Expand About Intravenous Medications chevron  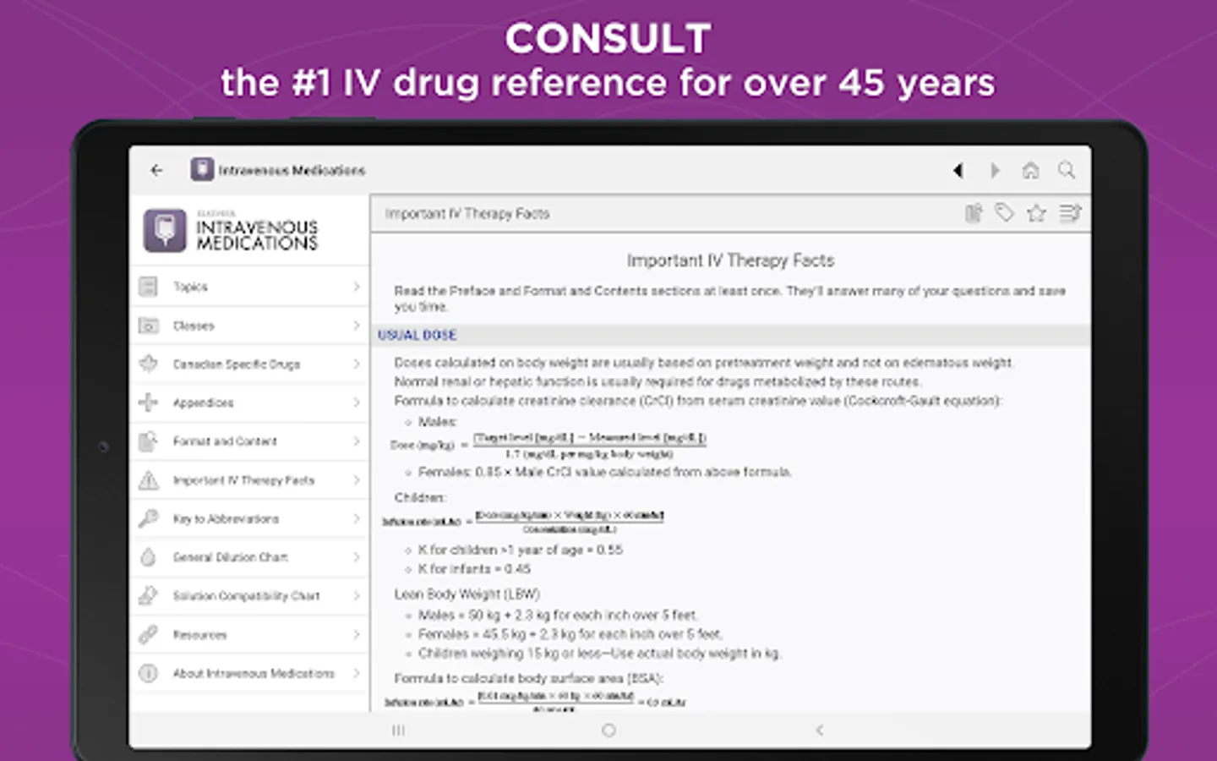[x=357, y=673]
